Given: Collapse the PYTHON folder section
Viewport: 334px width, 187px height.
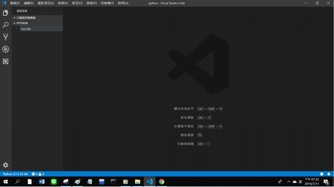Looking at the screenshot, I should (14, 23).
